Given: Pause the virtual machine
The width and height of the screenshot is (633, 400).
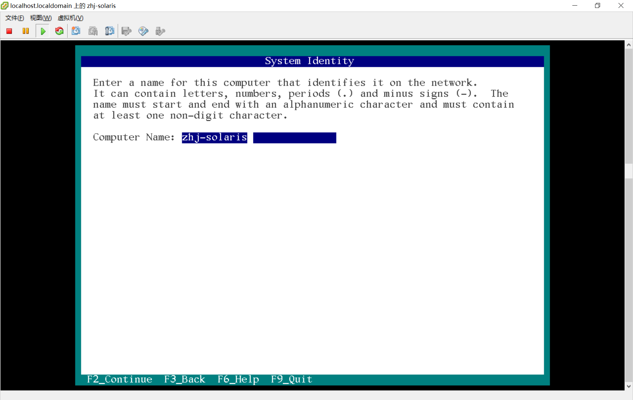Looking at the screenshot, I should [26, 31].
